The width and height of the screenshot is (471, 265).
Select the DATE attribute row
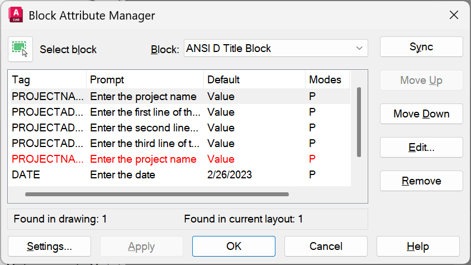pyautogui.click(x=180, y=174)
